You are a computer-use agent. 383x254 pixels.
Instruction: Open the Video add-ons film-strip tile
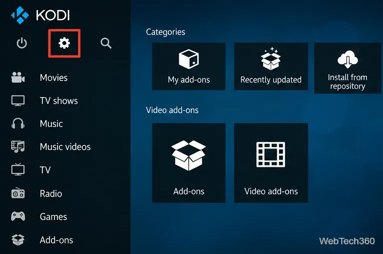click(271, 163)
